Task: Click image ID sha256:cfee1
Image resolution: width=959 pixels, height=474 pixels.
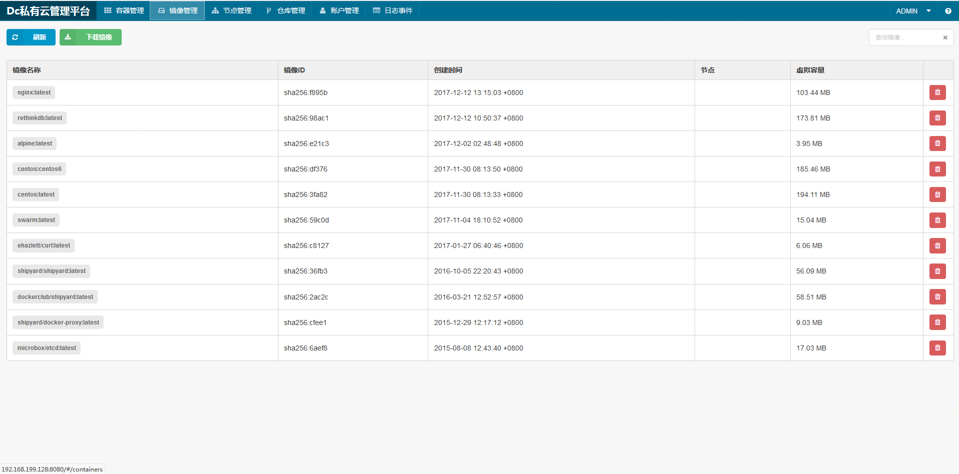Action: click(x=305, y=322)
